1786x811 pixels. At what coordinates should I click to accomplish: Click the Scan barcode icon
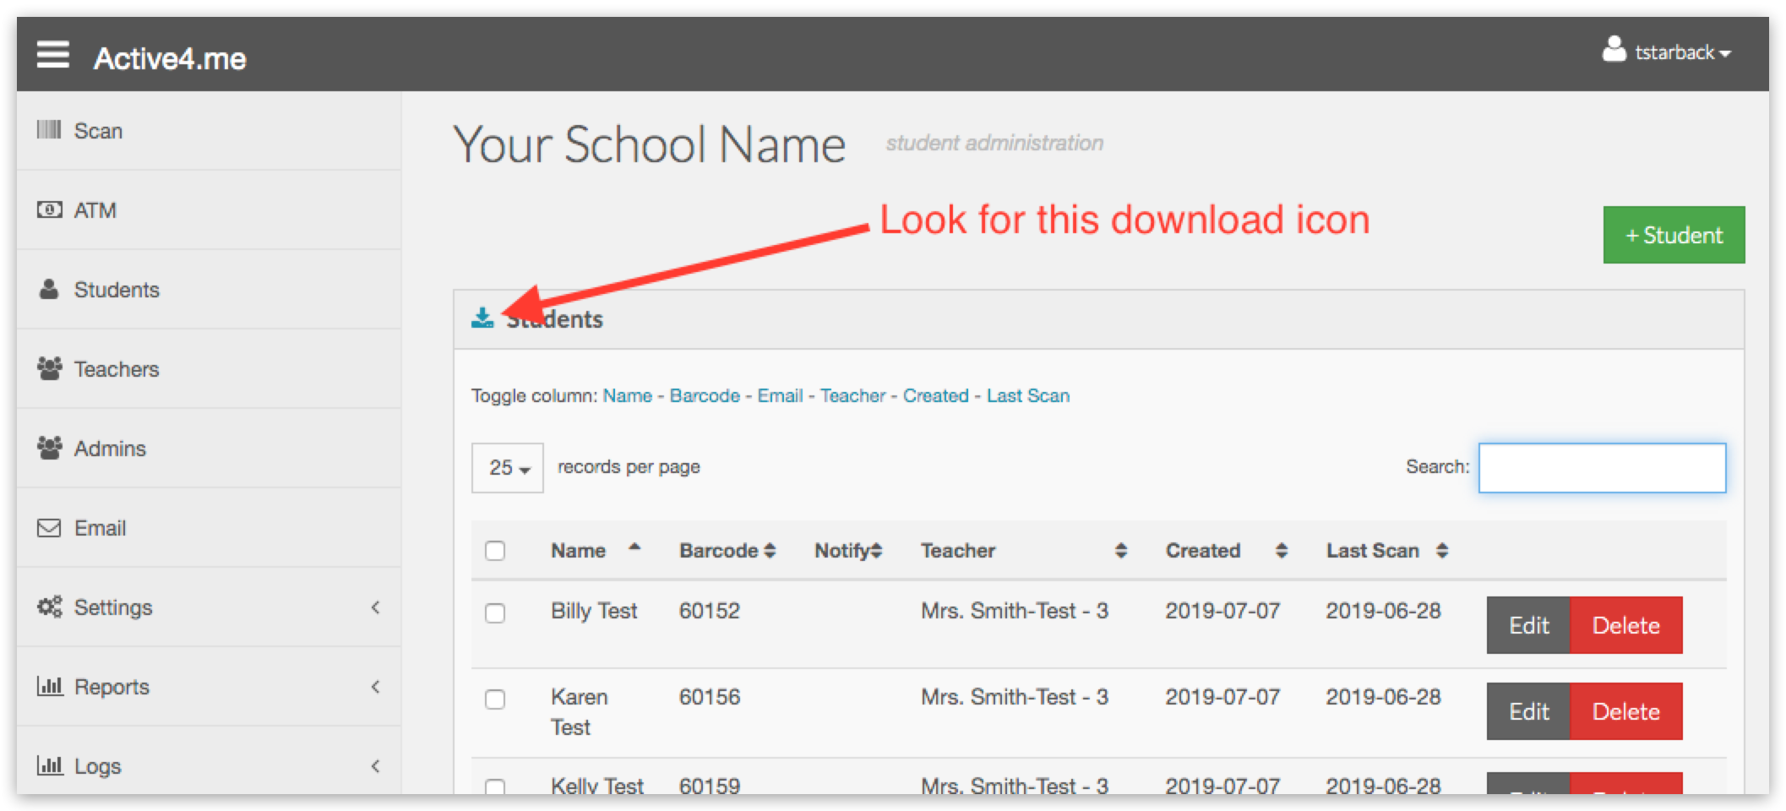pyautogui.click(x=49, y=130)
